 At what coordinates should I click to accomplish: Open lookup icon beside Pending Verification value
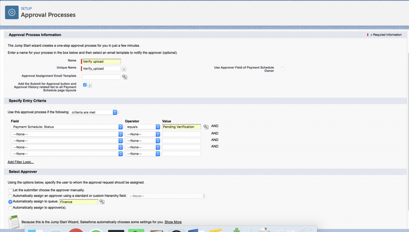[x=206, y=127]
